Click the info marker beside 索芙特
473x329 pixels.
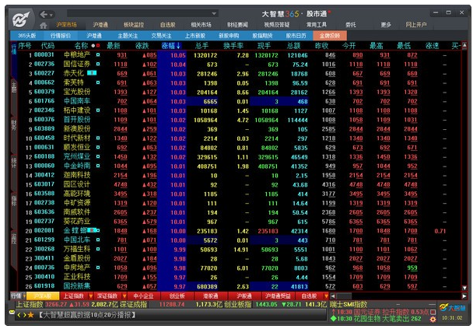click(98, 82)
